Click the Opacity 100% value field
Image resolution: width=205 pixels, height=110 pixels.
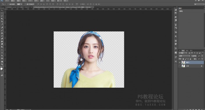199,56
